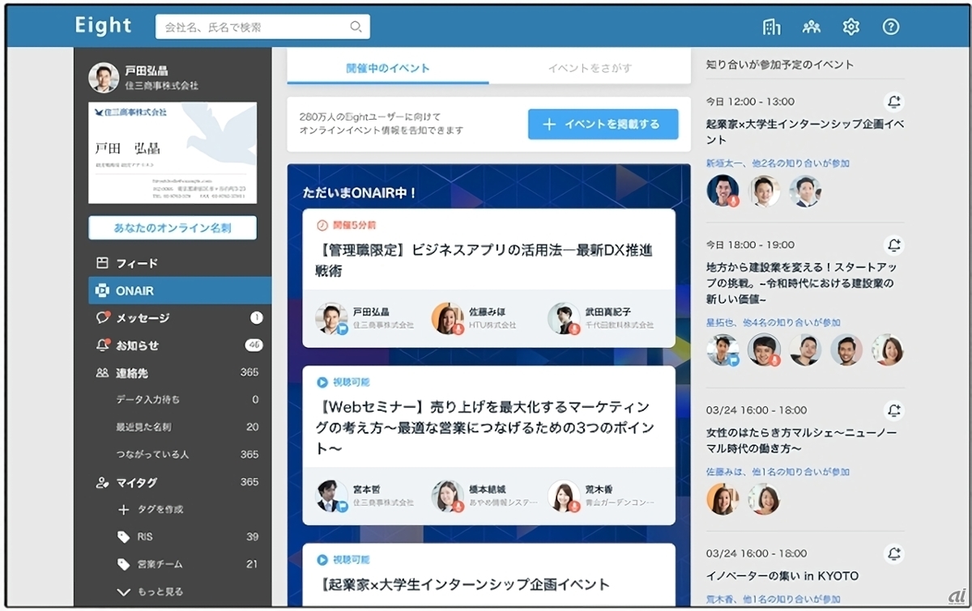Viewport: 972px width, 611px height.
Task: Click the フィード sidebar icon
Action: (x=102, y=263)
